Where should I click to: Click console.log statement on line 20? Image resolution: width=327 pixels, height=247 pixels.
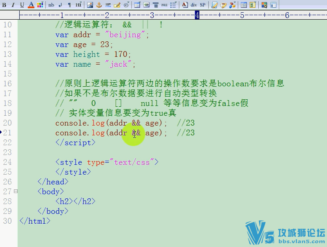click(111, 123)
